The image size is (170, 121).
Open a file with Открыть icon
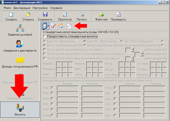(28, 16)
